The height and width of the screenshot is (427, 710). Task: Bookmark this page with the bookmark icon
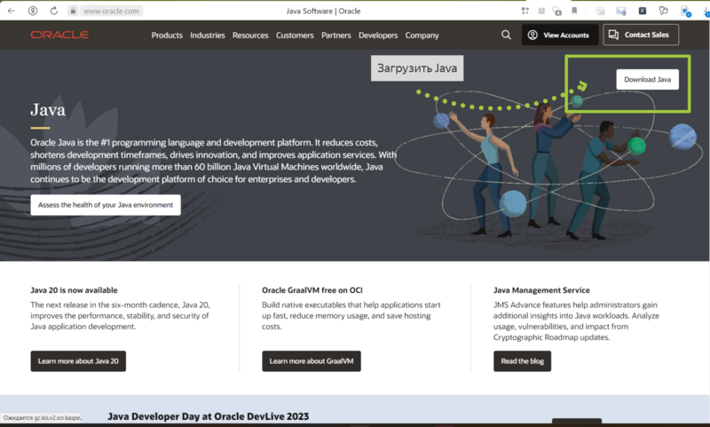point(574,11)
